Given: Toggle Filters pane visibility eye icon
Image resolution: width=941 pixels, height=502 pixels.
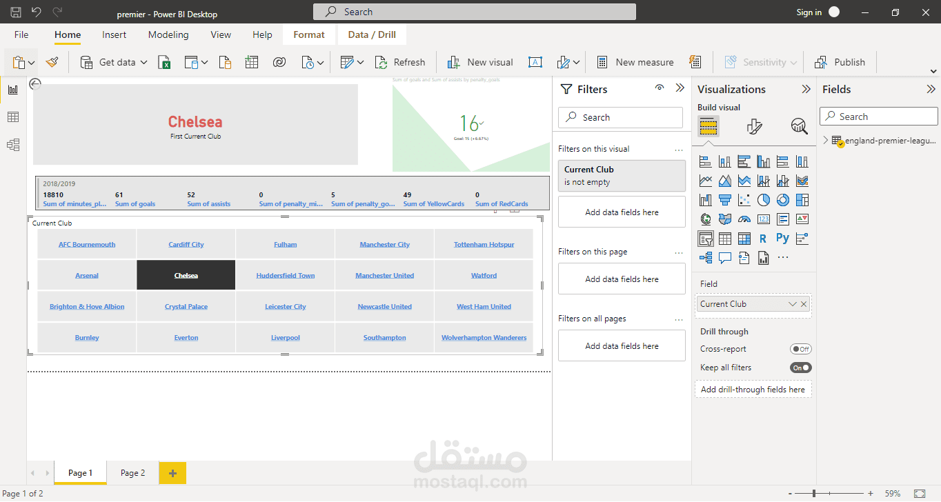Looking at the screenshot, I should [660, 88].
